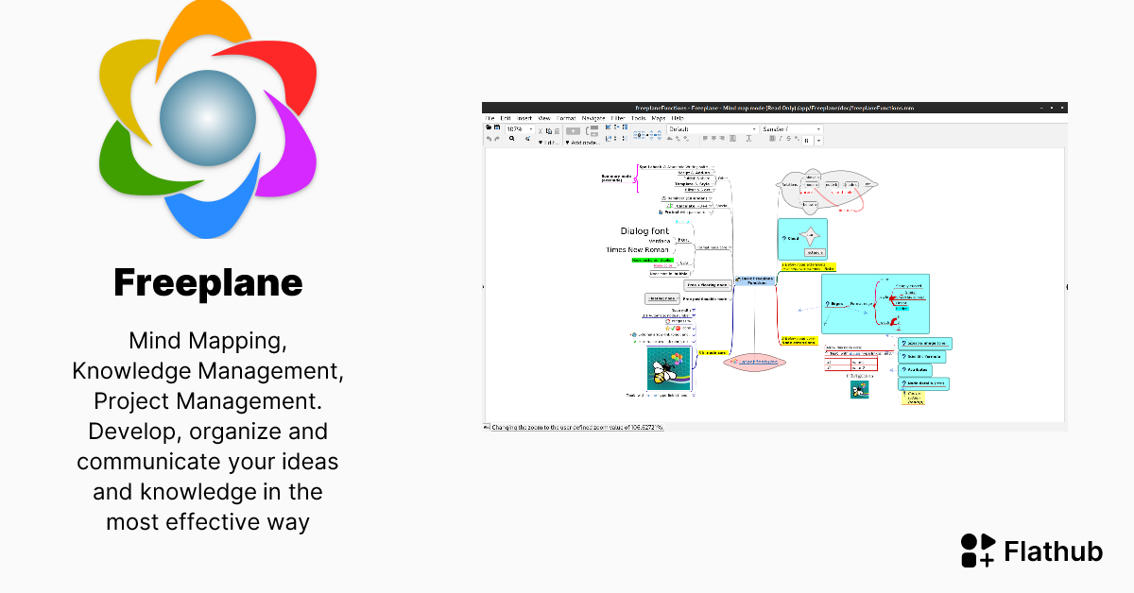The width and height of the screenshot is (1134, 593).
Task: Toggle bold text formatting
Action: pyautogui.click(x=771, y=139)
